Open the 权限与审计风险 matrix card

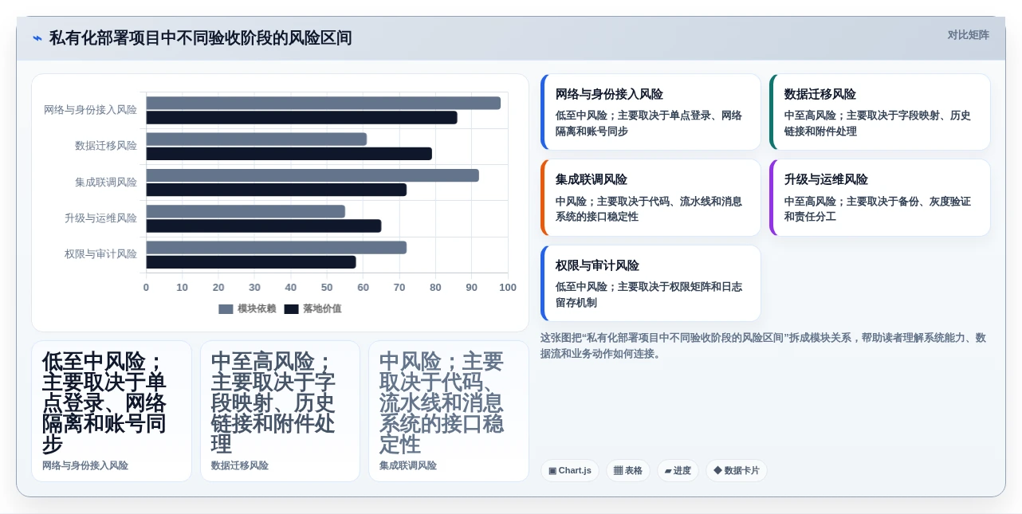click(651, 284)
